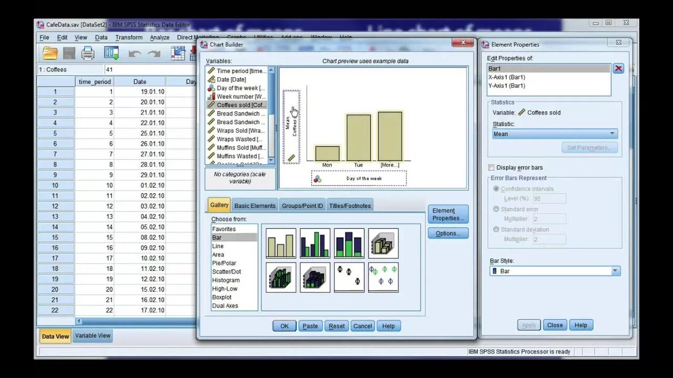The height and width of the screenshot is (378, 673).
Task: Select the Clustered Bar chart thumbnail
Action: tap(315, 243)
